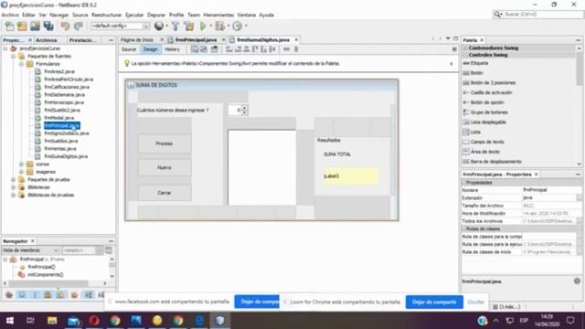Click the New File toolbar icon
Image resolution: width=585 pixels, height=329 pixels.
(9, 27)
